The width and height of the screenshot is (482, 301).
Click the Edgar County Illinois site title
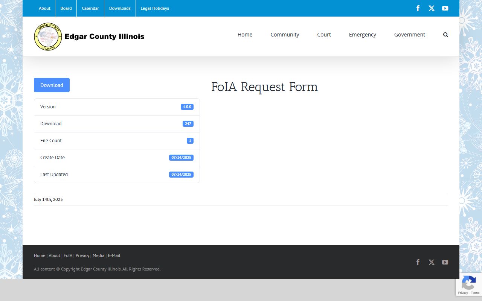click(104, 36)
